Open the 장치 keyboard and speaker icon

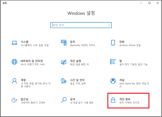[64, 43]
